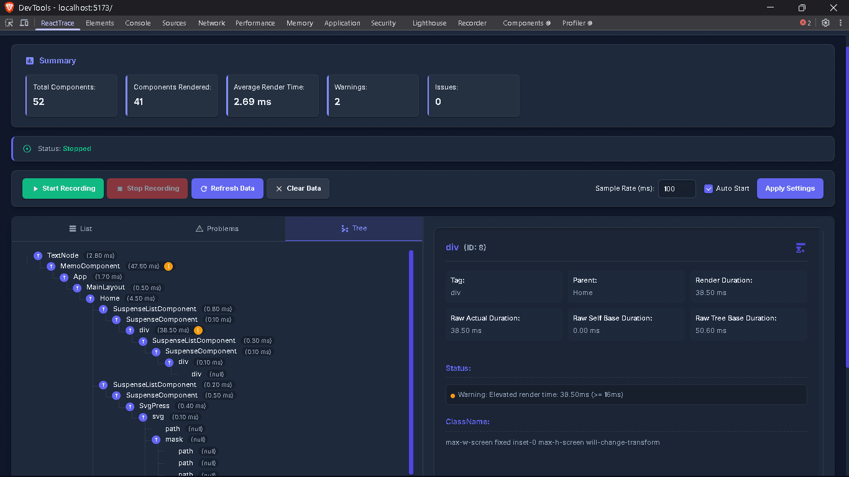Click the Summary chart icon
849x477 pixels.
[x=29, y=61]
